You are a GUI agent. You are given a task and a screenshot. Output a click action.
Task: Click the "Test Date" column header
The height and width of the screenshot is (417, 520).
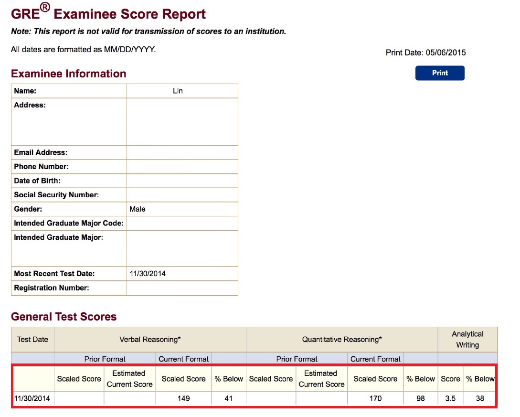click(x=32, y=339)
